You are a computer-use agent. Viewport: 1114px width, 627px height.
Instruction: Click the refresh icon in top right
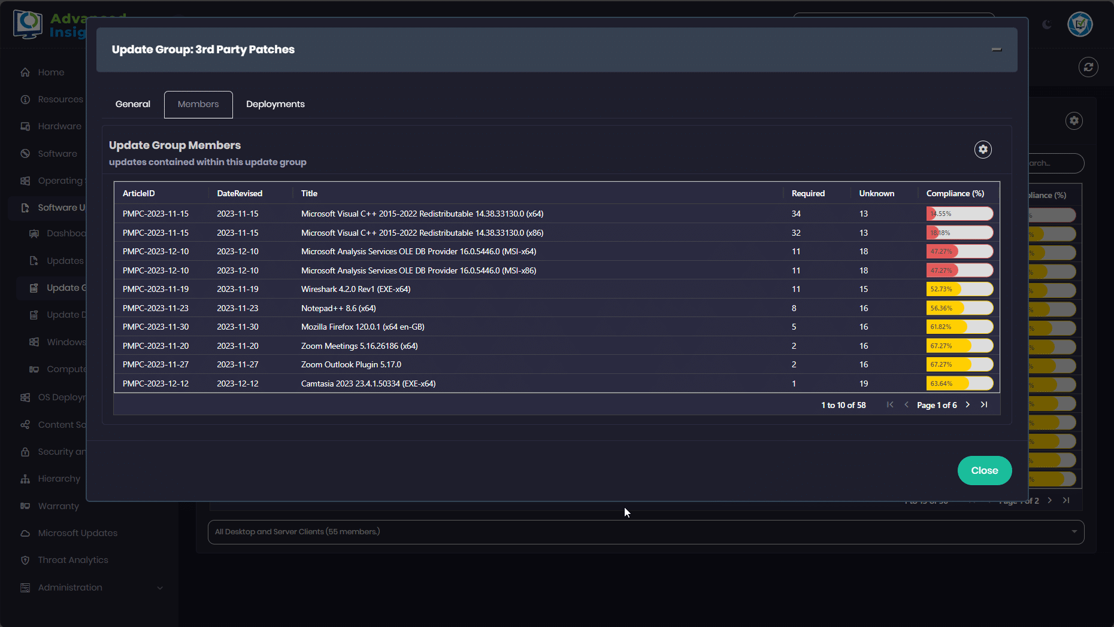(x=1088, y=67)
